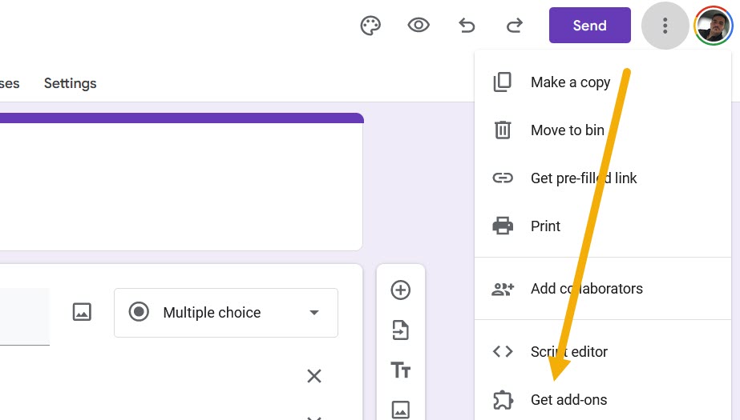Screen dimensions: 740x420
Task: Undo the last change
Action: pyautogui.click(x=467, y=26)
